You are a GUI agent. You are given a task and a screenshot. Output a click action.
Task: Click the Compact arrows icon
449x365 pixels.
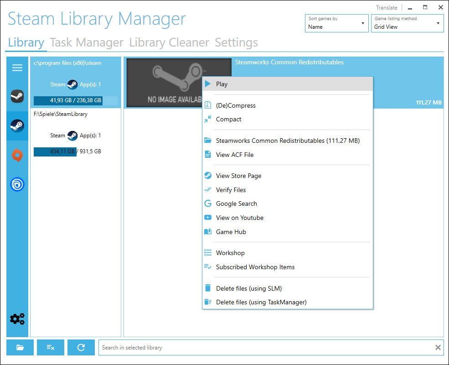[x=208, y=119]
